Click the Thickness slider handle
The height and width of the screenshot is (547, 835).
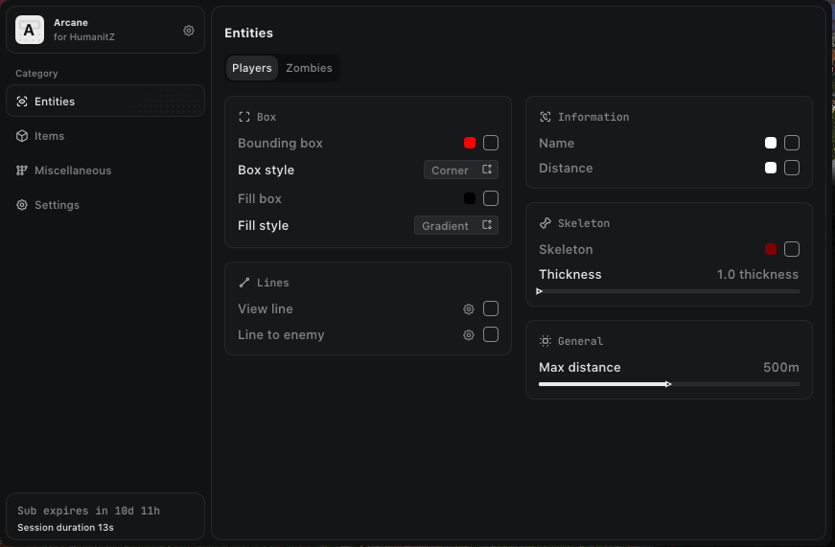tap(540, 291)
